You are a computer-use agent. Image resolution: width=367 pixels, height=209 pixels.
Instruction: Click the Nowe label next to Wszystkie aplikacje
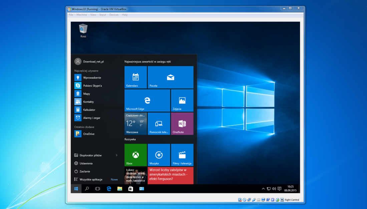[x=114, y=180]
